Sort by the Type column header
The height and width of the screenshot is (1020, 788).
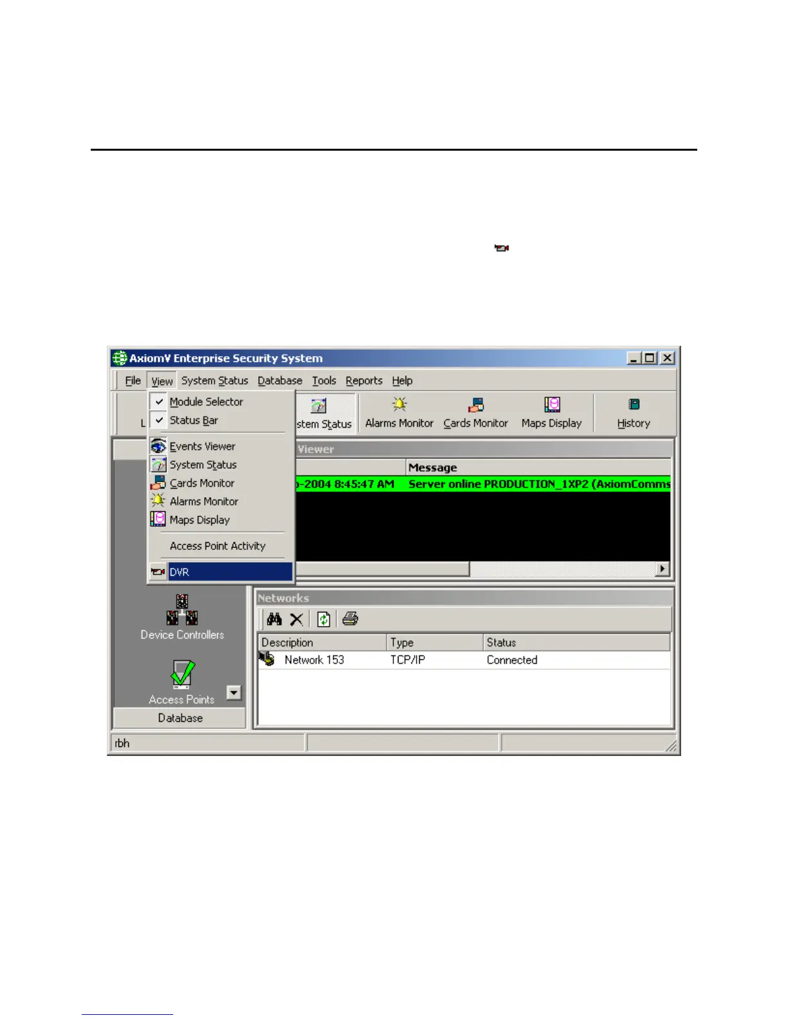coord(435,643)
